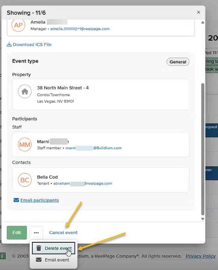Click the dialog vertical scrollbar thumb
Image resolution: width=218 pixels, height=270 pixels.
pyautogui.click(x=203, y=149)
